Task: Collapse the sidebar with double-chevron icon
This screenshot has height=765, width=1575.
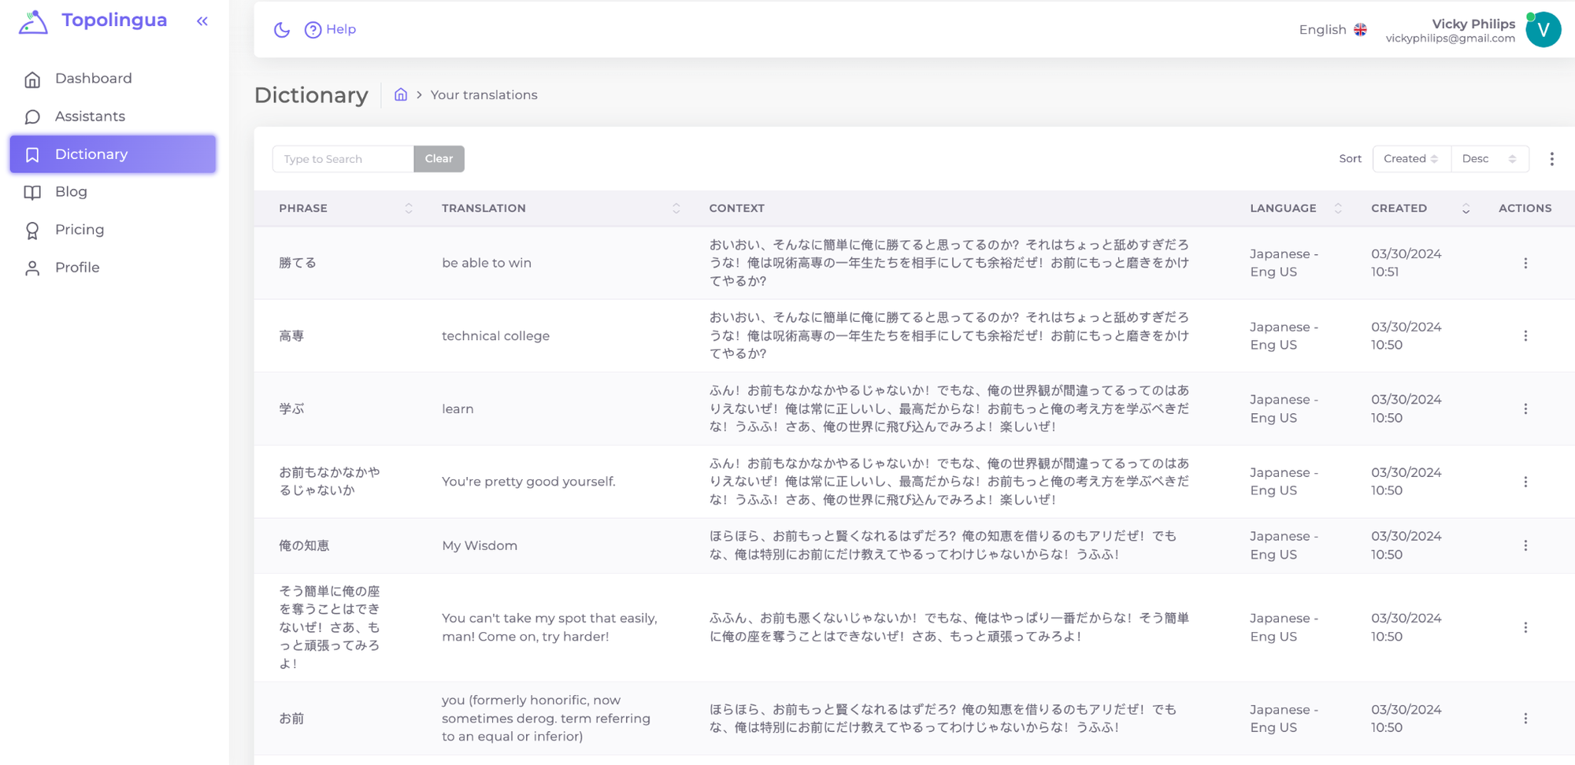Action: coord(202,21)
